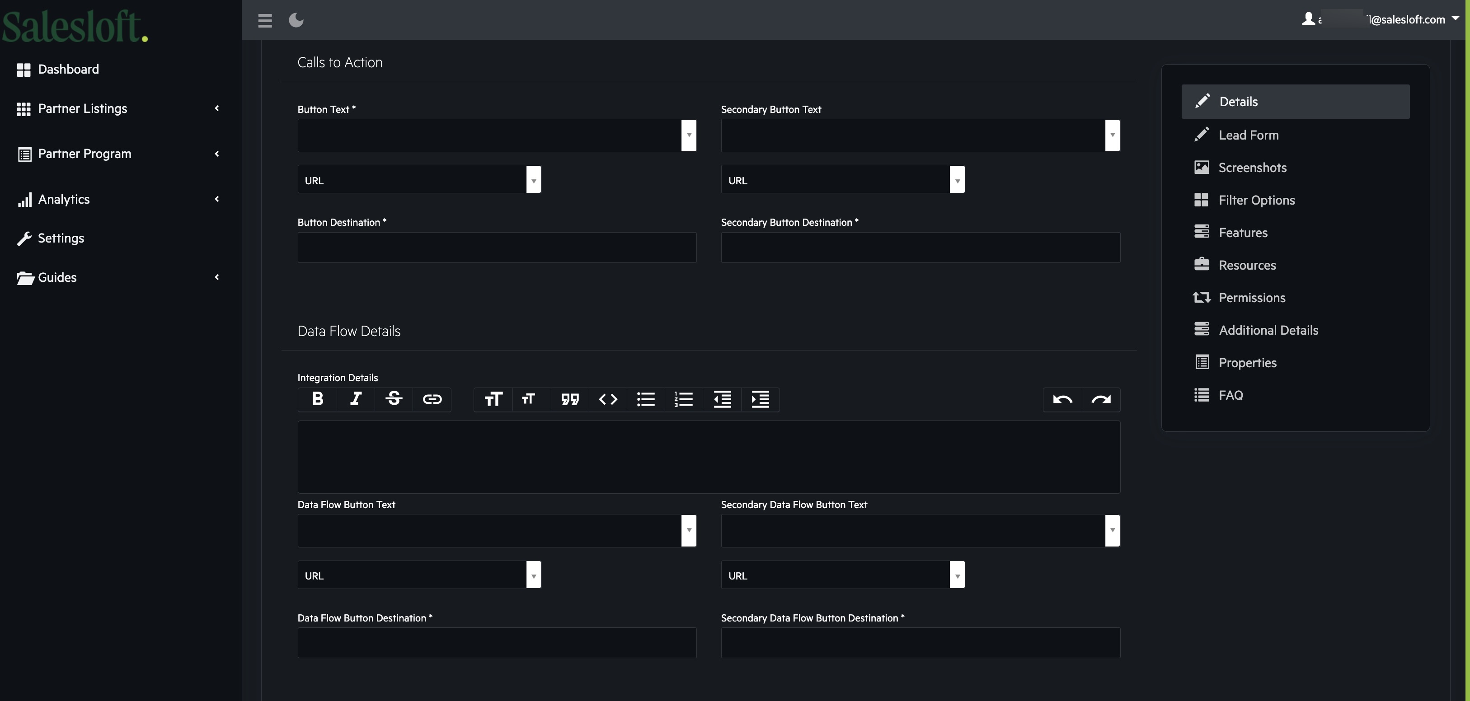
Task: Redo the last editor change
Action: (x=1101, y=399)
